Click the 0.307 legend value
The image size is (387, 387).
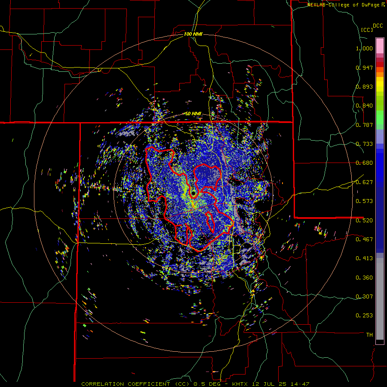coord(364,297)
